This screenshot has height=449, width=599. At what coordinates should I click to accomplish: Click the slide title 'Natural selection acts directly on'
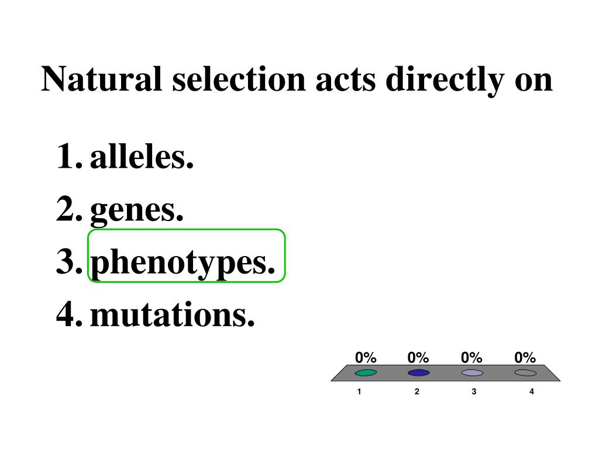click(x=297, y=80)
